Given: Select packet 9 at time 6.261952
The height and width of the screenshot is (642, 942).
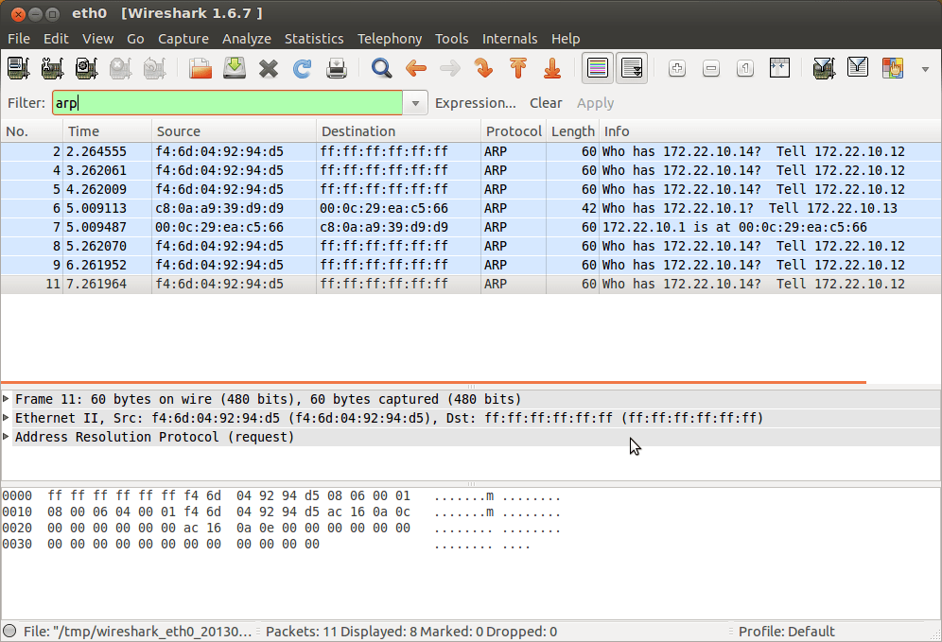Looking at the screenshot, I should pyautogui.click(x=470, y=265).
